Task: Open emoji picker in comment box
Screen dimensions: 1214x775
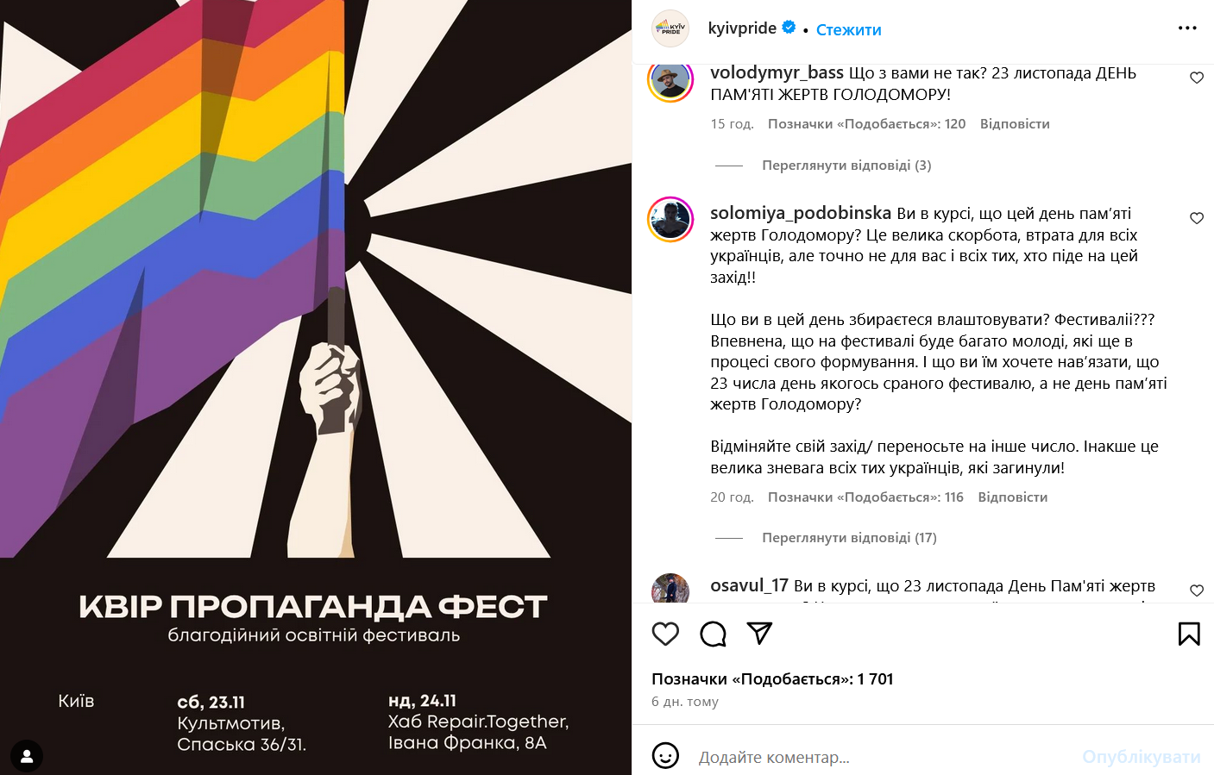Action: click(665, 756)
